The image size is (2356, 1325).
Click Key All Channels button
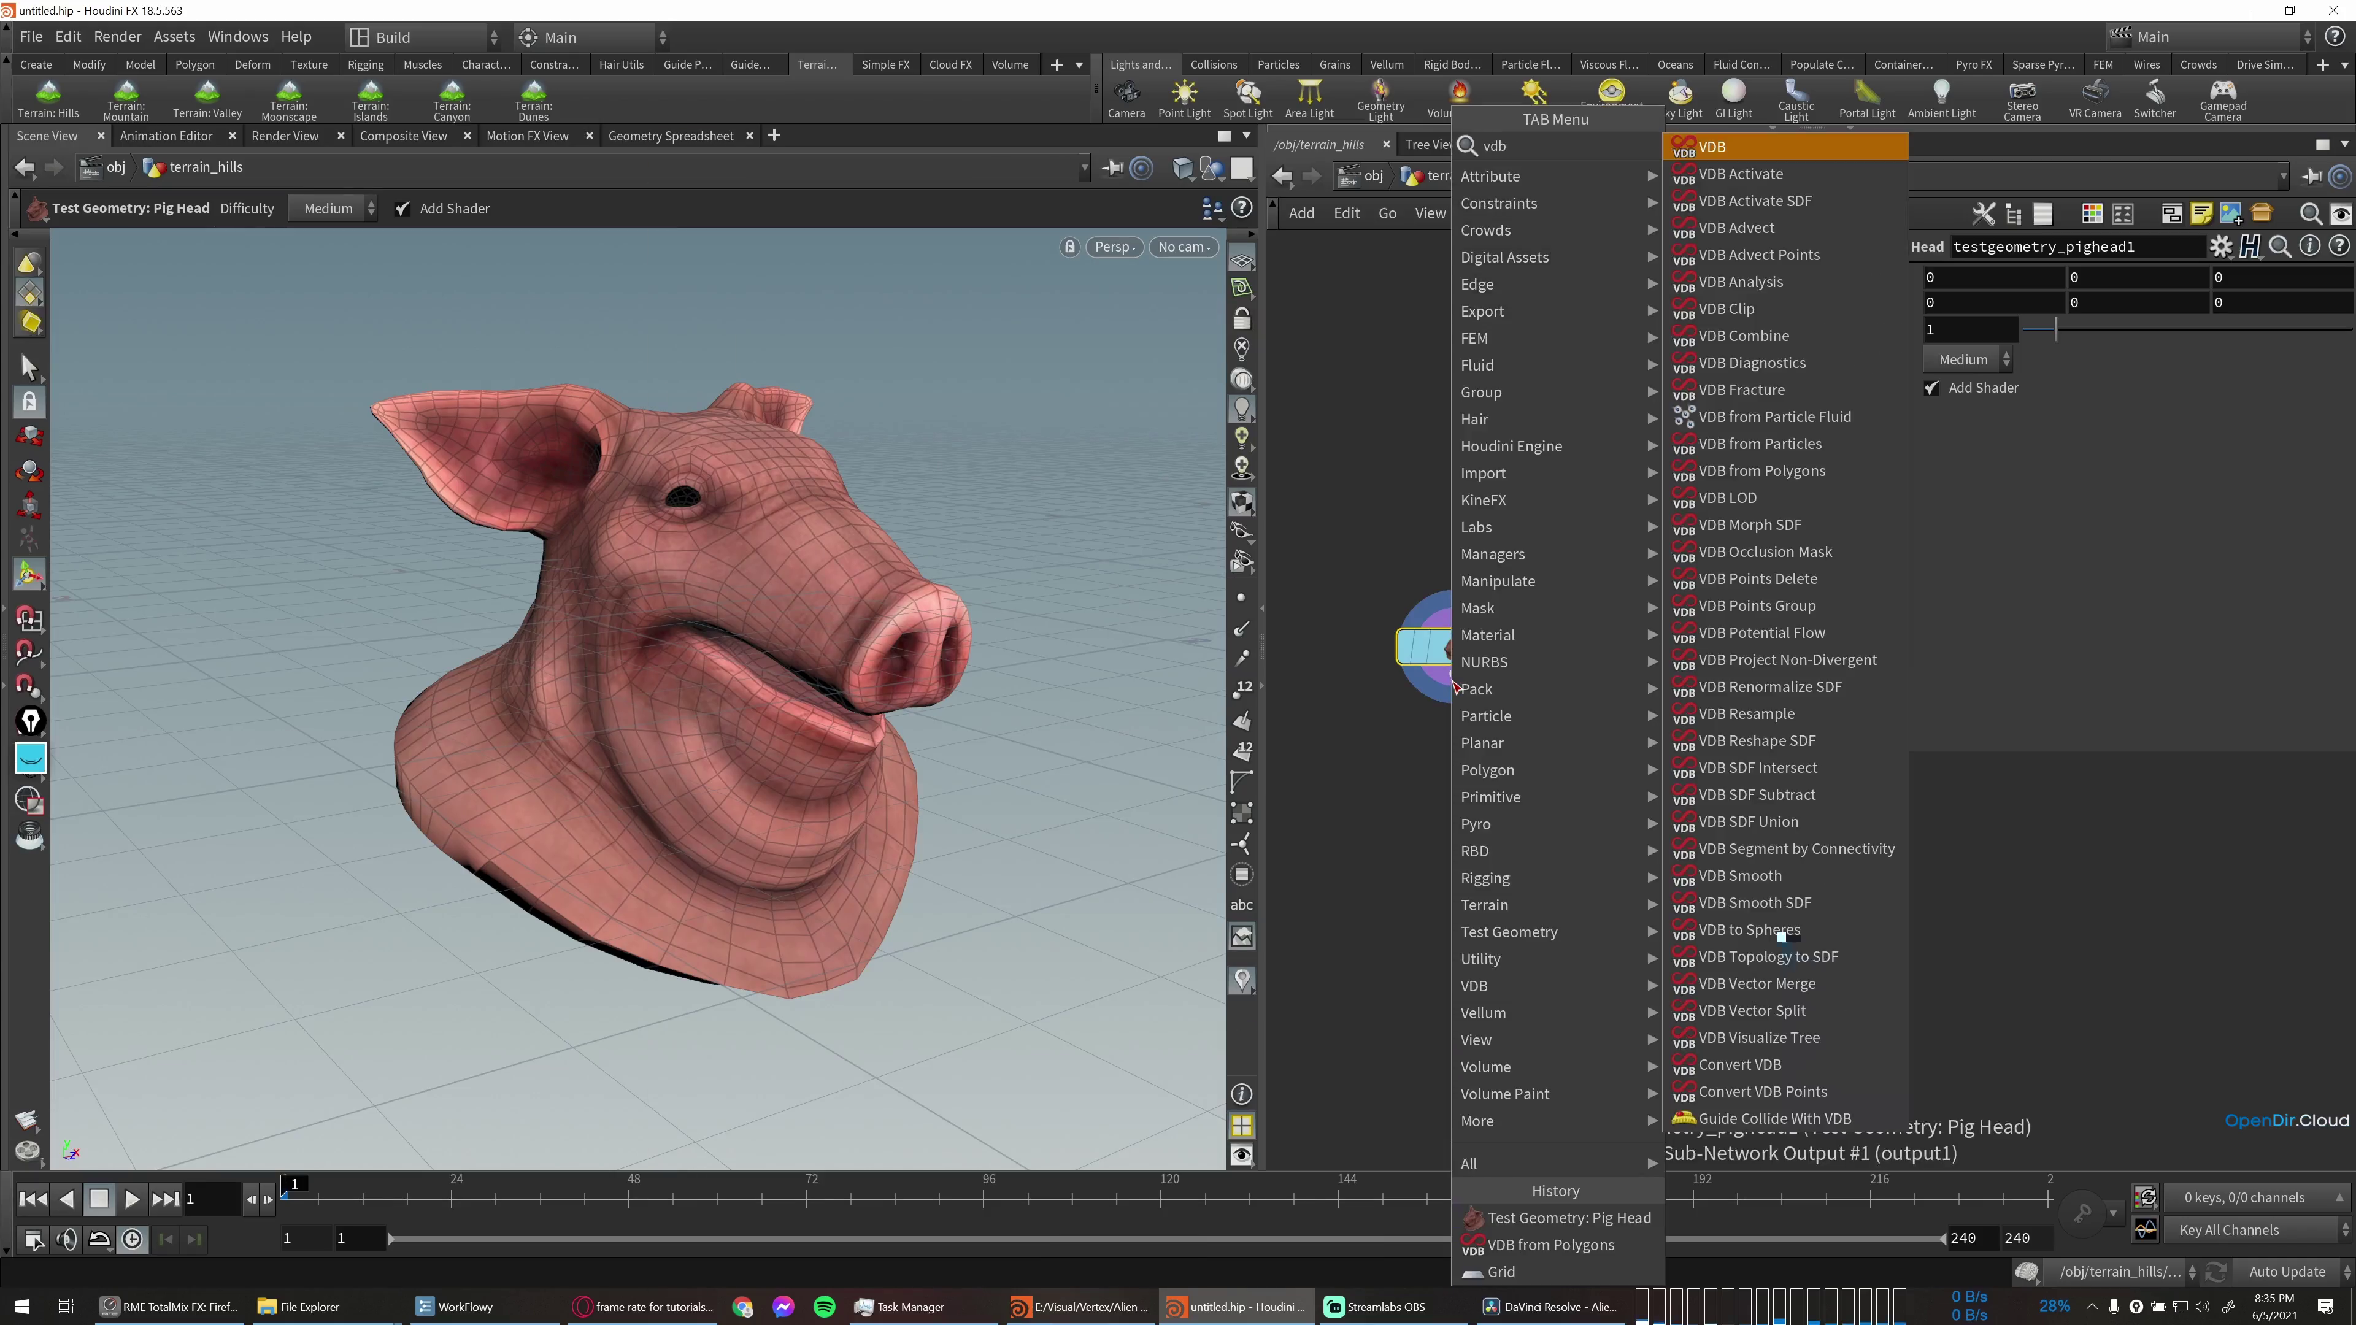click(x=2228, y=1229)
